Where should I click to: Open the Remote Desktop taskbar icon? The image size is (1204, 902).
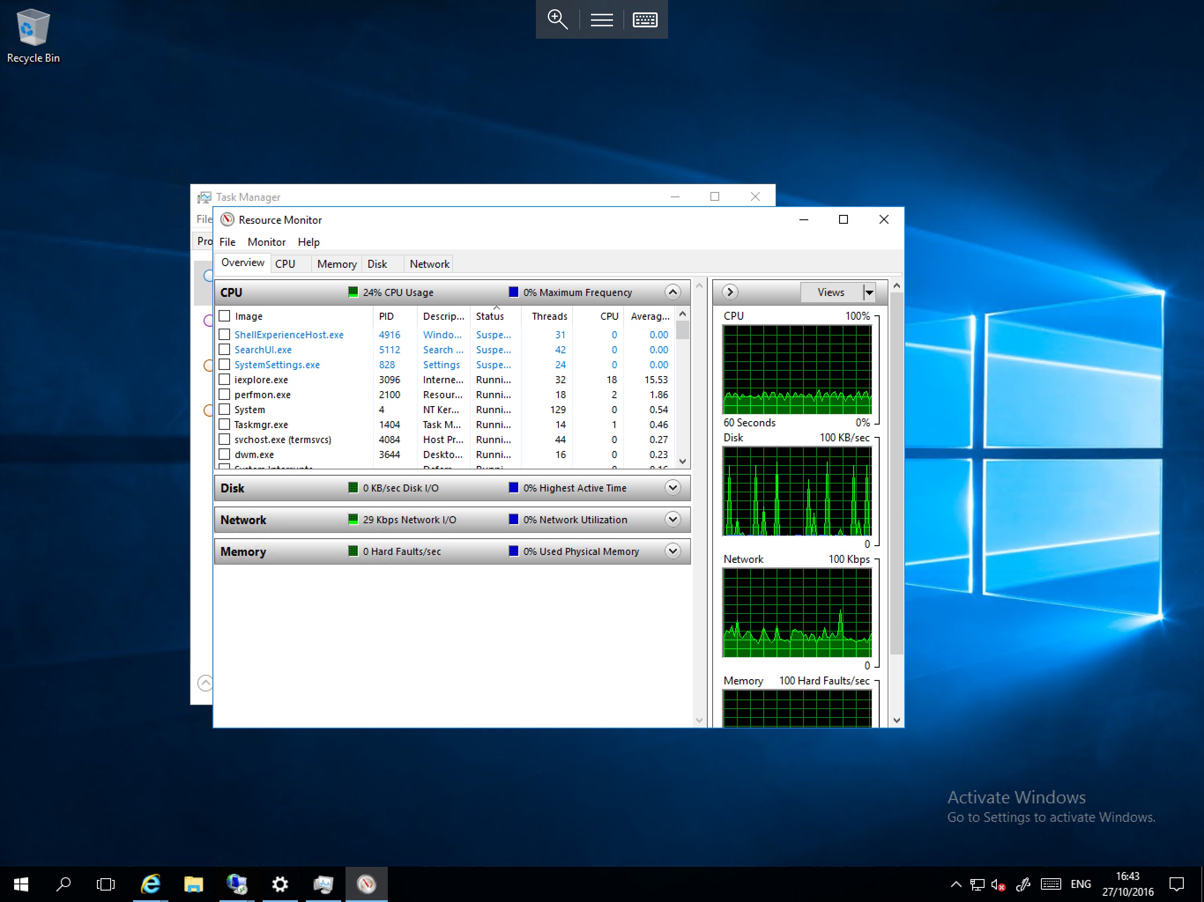pos(237,884)
